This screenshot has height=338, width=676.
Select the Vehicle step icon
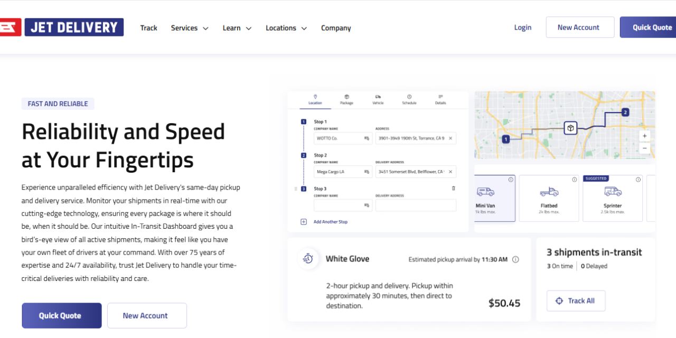click(378, 96)
